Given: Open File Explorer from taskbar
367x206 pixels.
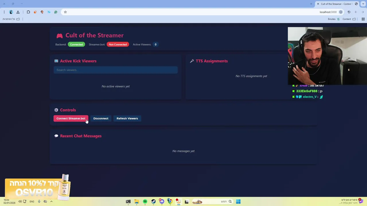Looking at the screenshot, I should click(x=136, y=202).
